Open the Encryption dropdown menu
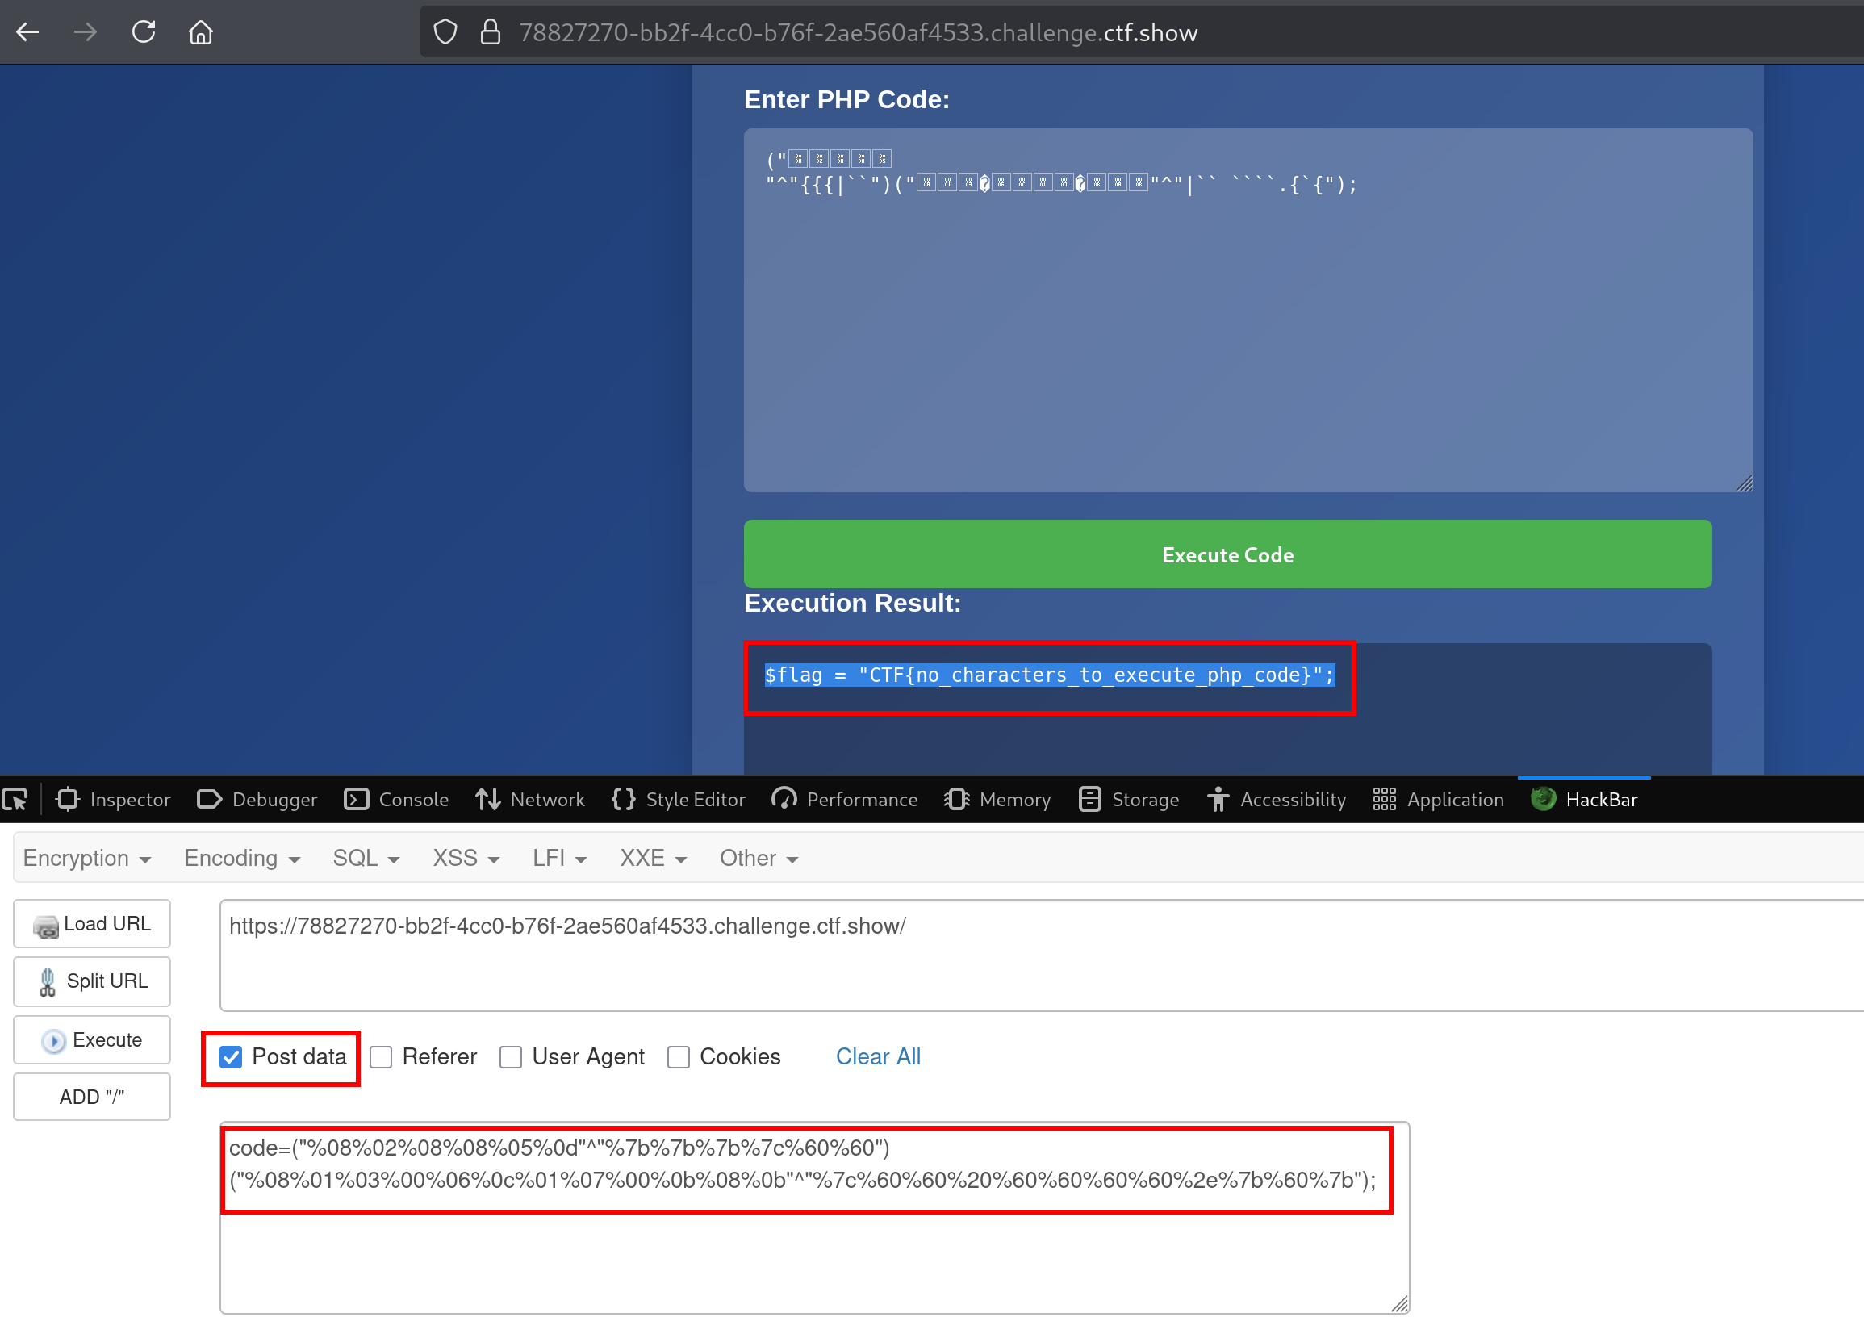Screen dimensions: 1864x1338 point(86,858)
